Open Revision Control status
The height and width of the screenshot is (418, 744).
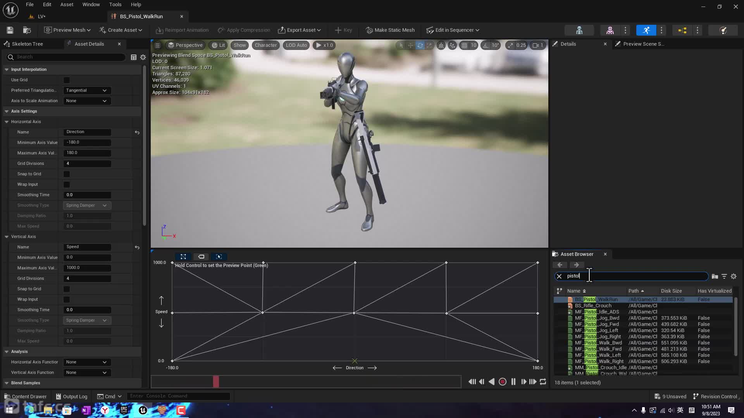(x=715, y=397)
